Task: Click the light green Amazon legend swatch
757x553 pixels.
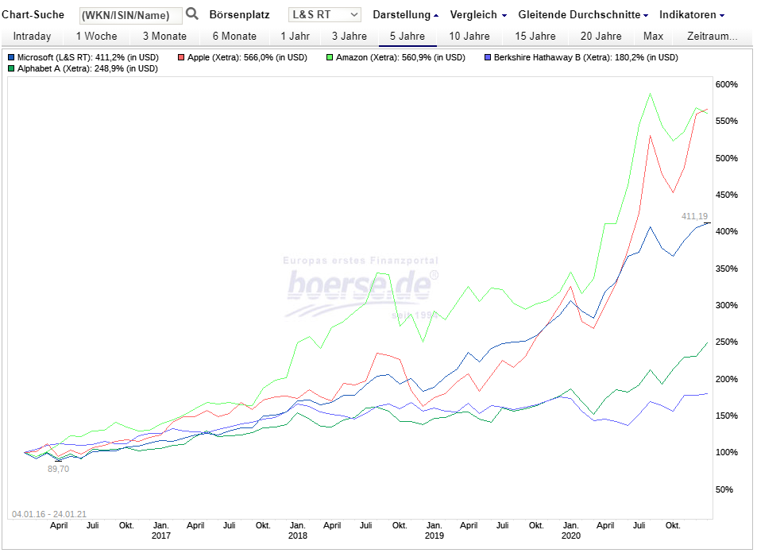Action: (x=330, y=57)
